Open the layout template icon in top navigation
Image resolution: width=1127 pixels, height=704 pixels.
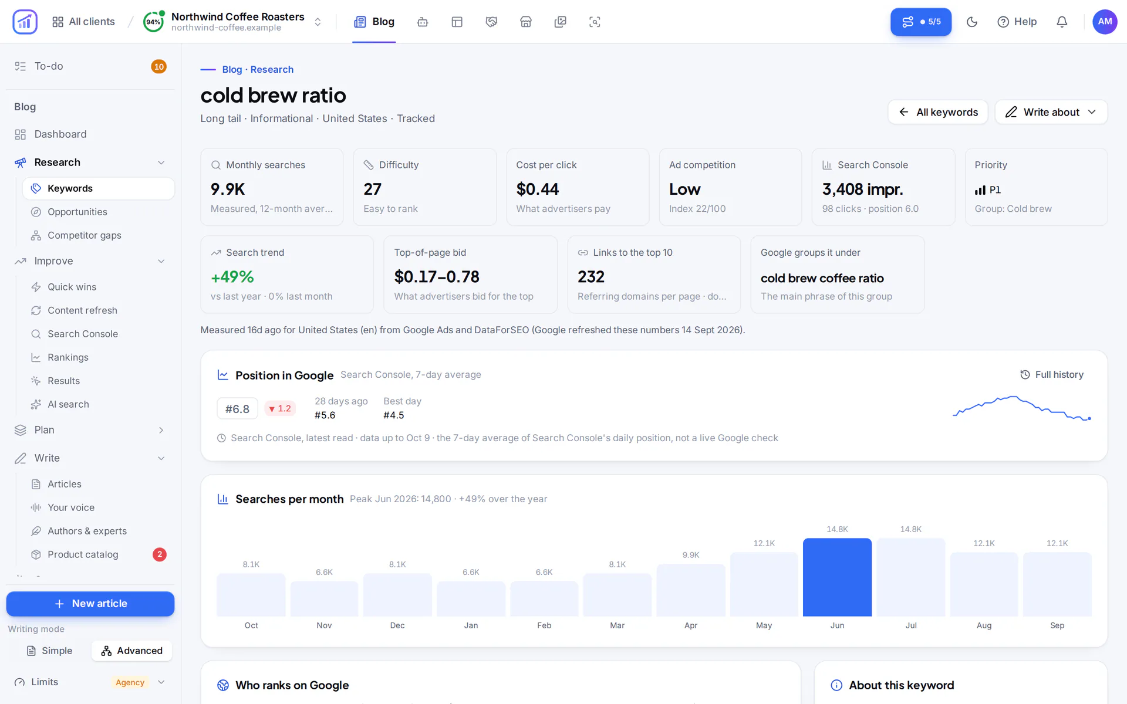pyautogui.click(x=457, y=22)
